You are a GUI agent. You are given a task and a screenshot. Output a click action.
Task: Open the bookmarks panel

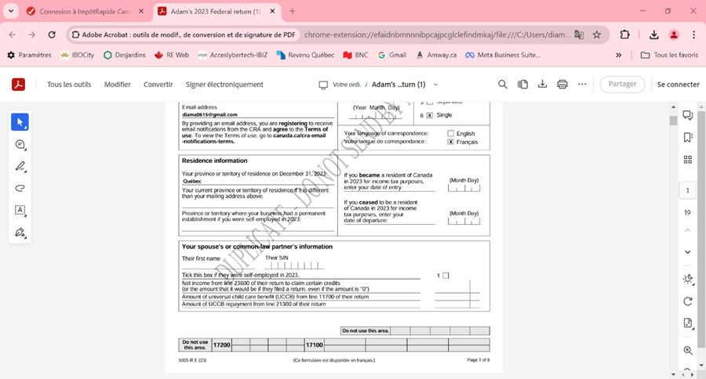(x=687, y=138)
